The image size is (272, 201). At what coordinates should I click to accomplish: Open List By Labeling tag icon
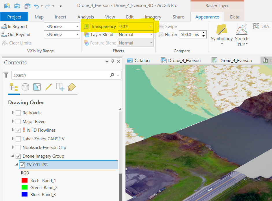coord(71,87)
